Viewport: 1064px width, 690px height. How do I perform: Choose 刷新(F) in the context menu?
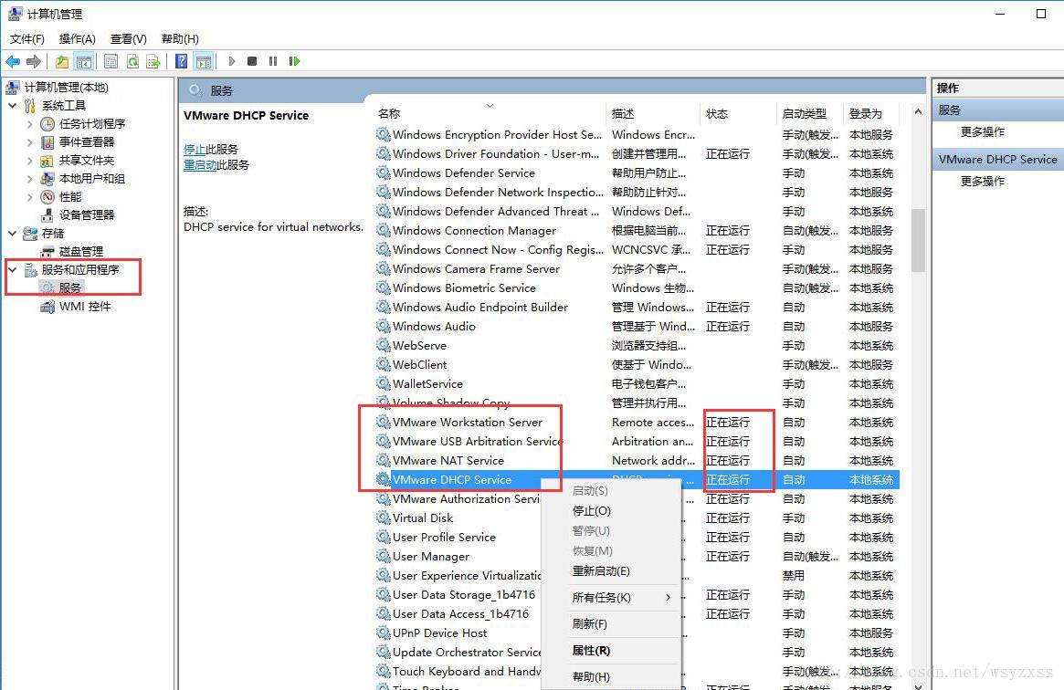click(611, 624)
